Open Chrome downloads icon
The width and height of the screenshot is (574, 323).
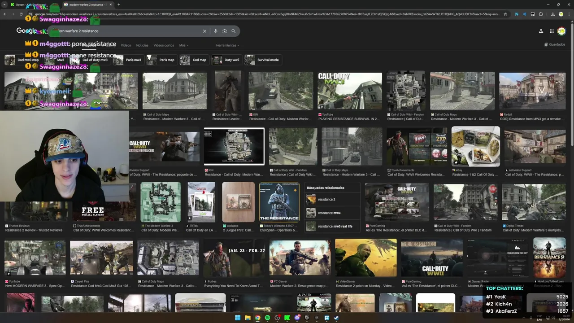(552, 14)
